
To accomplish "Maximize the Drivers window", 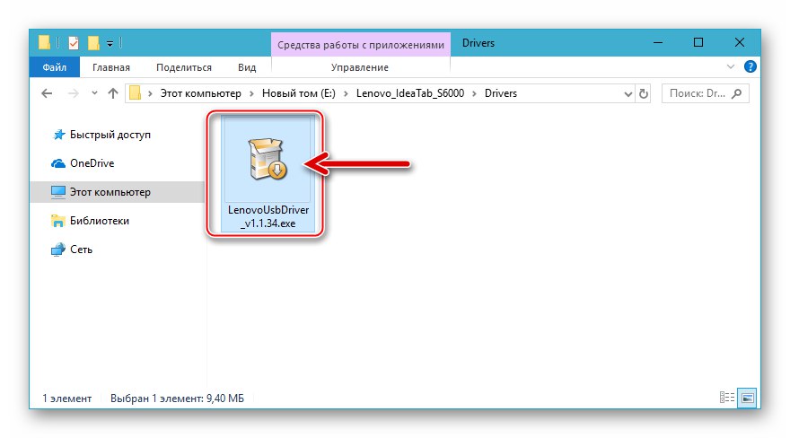I will point(698,43).
